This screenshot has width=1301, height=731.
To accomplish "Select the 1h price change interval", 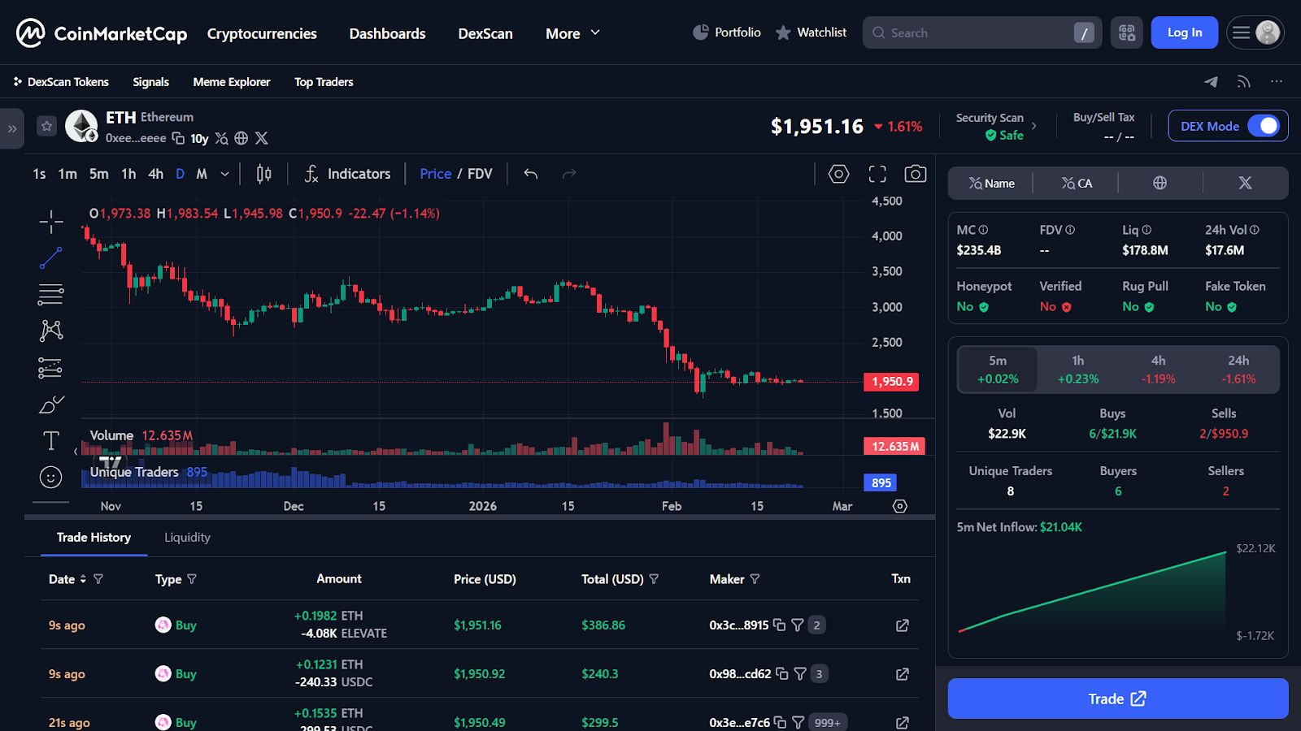I will (1077, 369).
